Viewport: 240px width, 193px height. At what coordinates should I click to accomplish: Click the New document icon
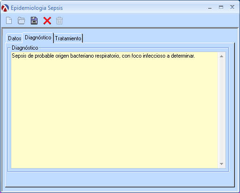(x=9, y=21)
